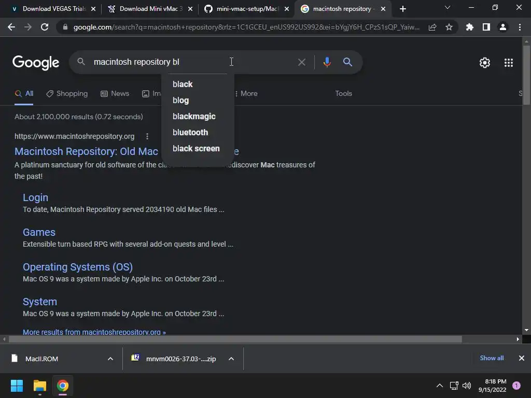Close the Download VEGAS Trial tab
The height and width of the screenshot is (398, 531).
[93, 9]
